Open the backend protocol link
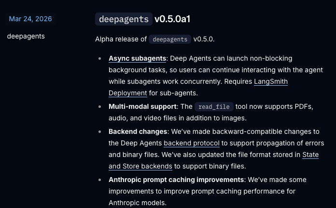 (192, 143)
